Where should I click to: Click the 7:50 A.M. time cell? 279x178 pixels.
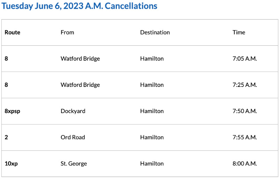tap(244, 111)
